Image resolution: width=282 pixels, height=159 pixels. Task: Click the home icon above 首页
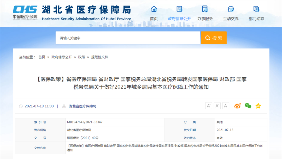154,9
